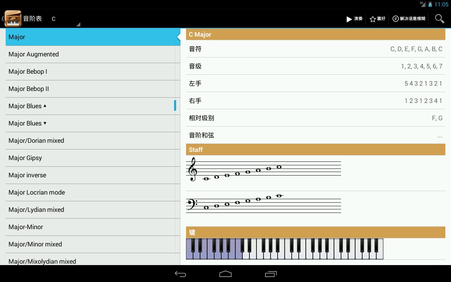Viewport: 451px width, 282px height.
Task: Tap the piano keyboard preview
Action: [285, 249]
